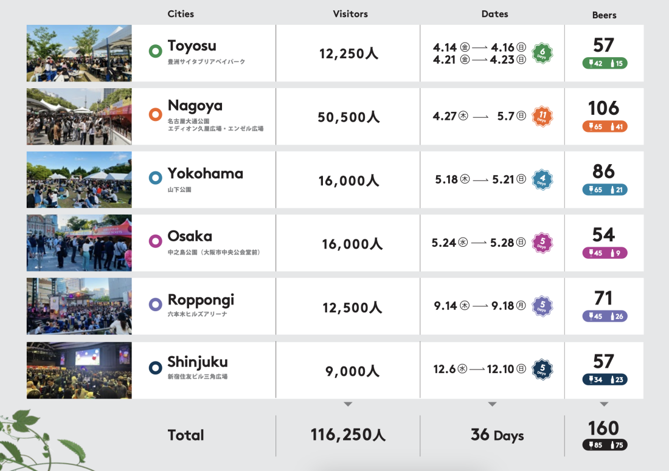Screen dimensions: 669x471
Task: Click the down arrow below the Visitors column
Action: click(348, 404)
